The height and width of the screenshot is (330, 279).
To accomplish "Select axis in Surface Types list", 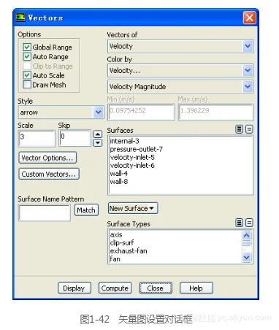I will [x=116, y=234].
